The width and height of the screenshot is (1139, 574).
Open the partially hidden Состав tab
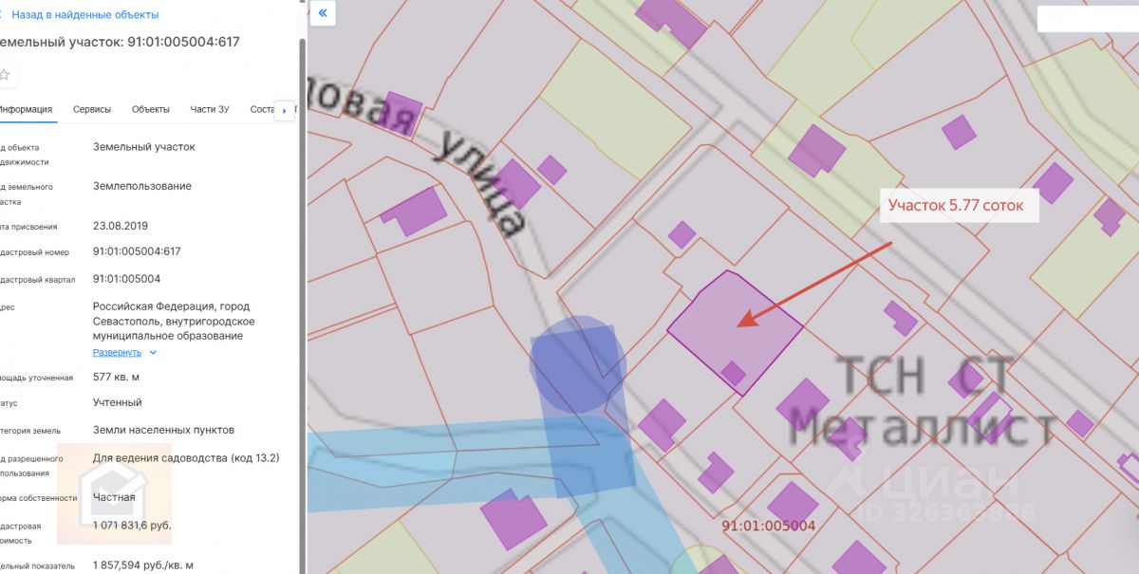pyautogui.click(x=262, y=109)
